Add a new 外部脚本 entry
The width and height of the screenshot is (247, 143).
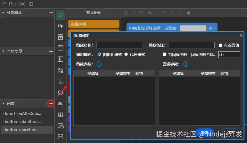(x=51, y=13)
